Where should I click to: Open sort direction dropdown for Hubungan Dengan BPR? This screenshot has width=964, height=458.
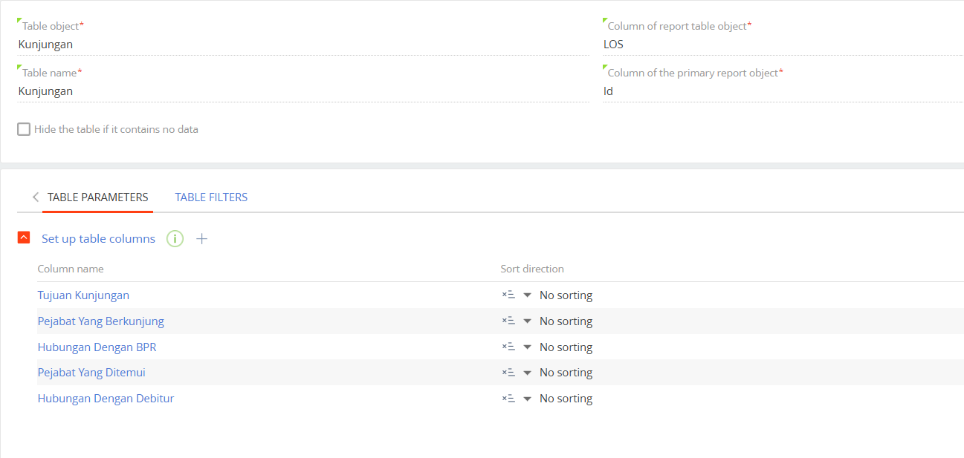pos(528,347)
